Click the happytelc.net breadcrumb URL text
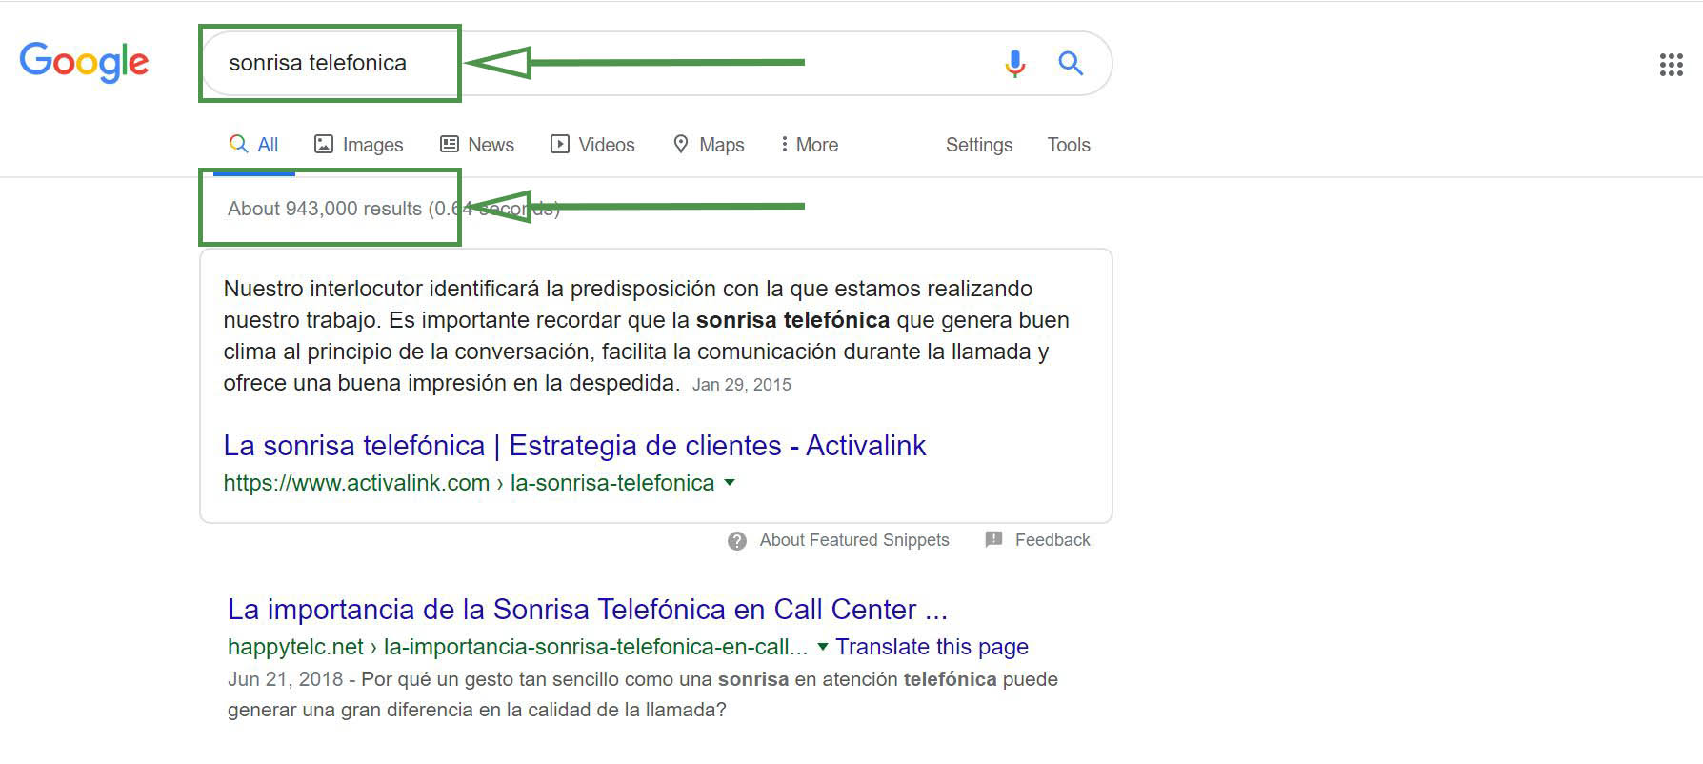 point(517,647)
